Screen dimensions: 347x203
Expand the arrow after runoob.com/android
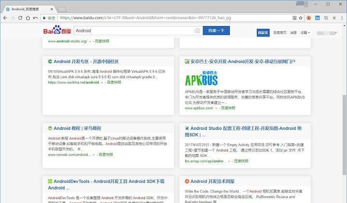point(93,155)
